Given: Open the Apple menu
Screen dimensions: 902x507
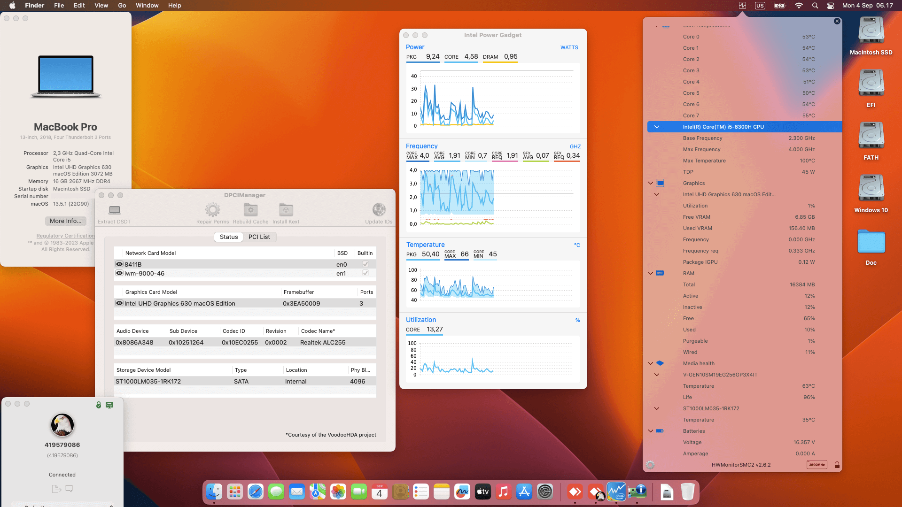Looking at the screenshot, I should pyautogui.click(x=12, y=6).
